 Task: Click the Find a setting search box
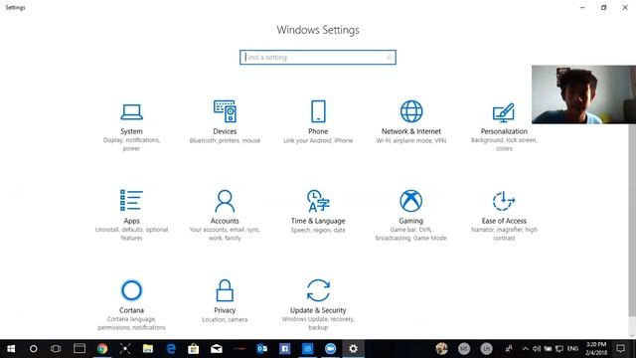pyautogui.click(x=318, y=58)
